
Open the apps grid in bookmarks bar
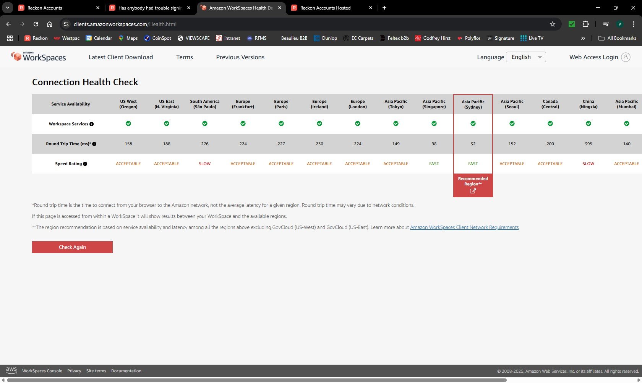click(10, 38)
